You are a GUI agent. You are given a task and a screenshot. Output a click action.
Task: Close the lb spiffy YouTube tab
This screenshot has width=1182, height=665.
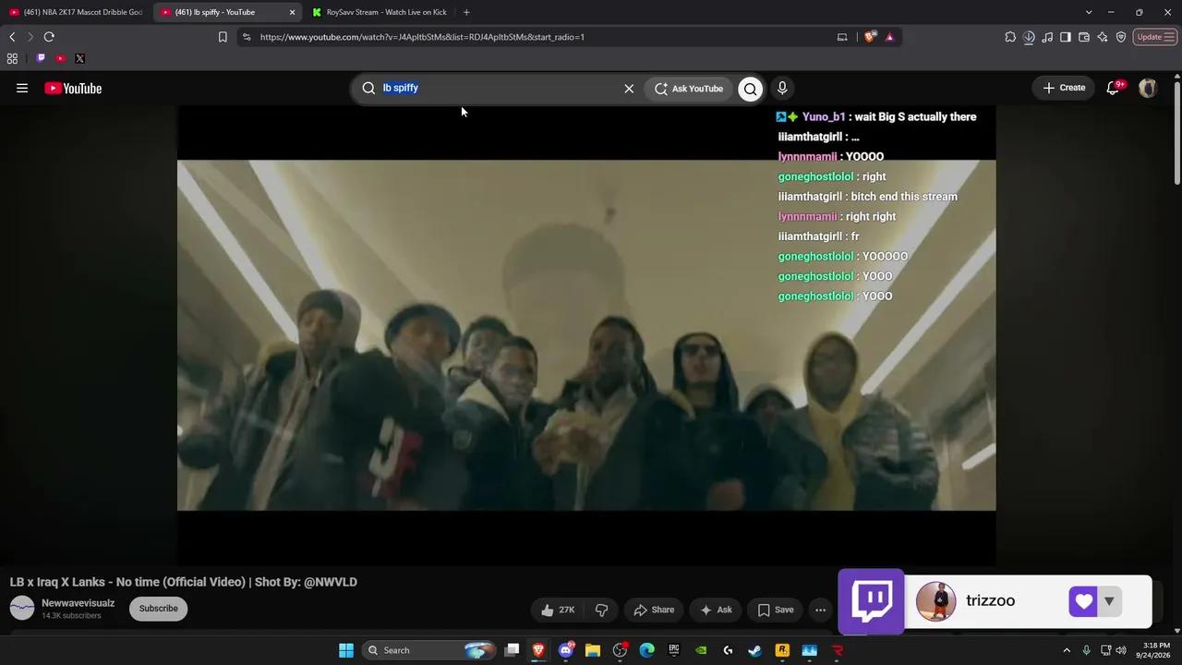293,12
